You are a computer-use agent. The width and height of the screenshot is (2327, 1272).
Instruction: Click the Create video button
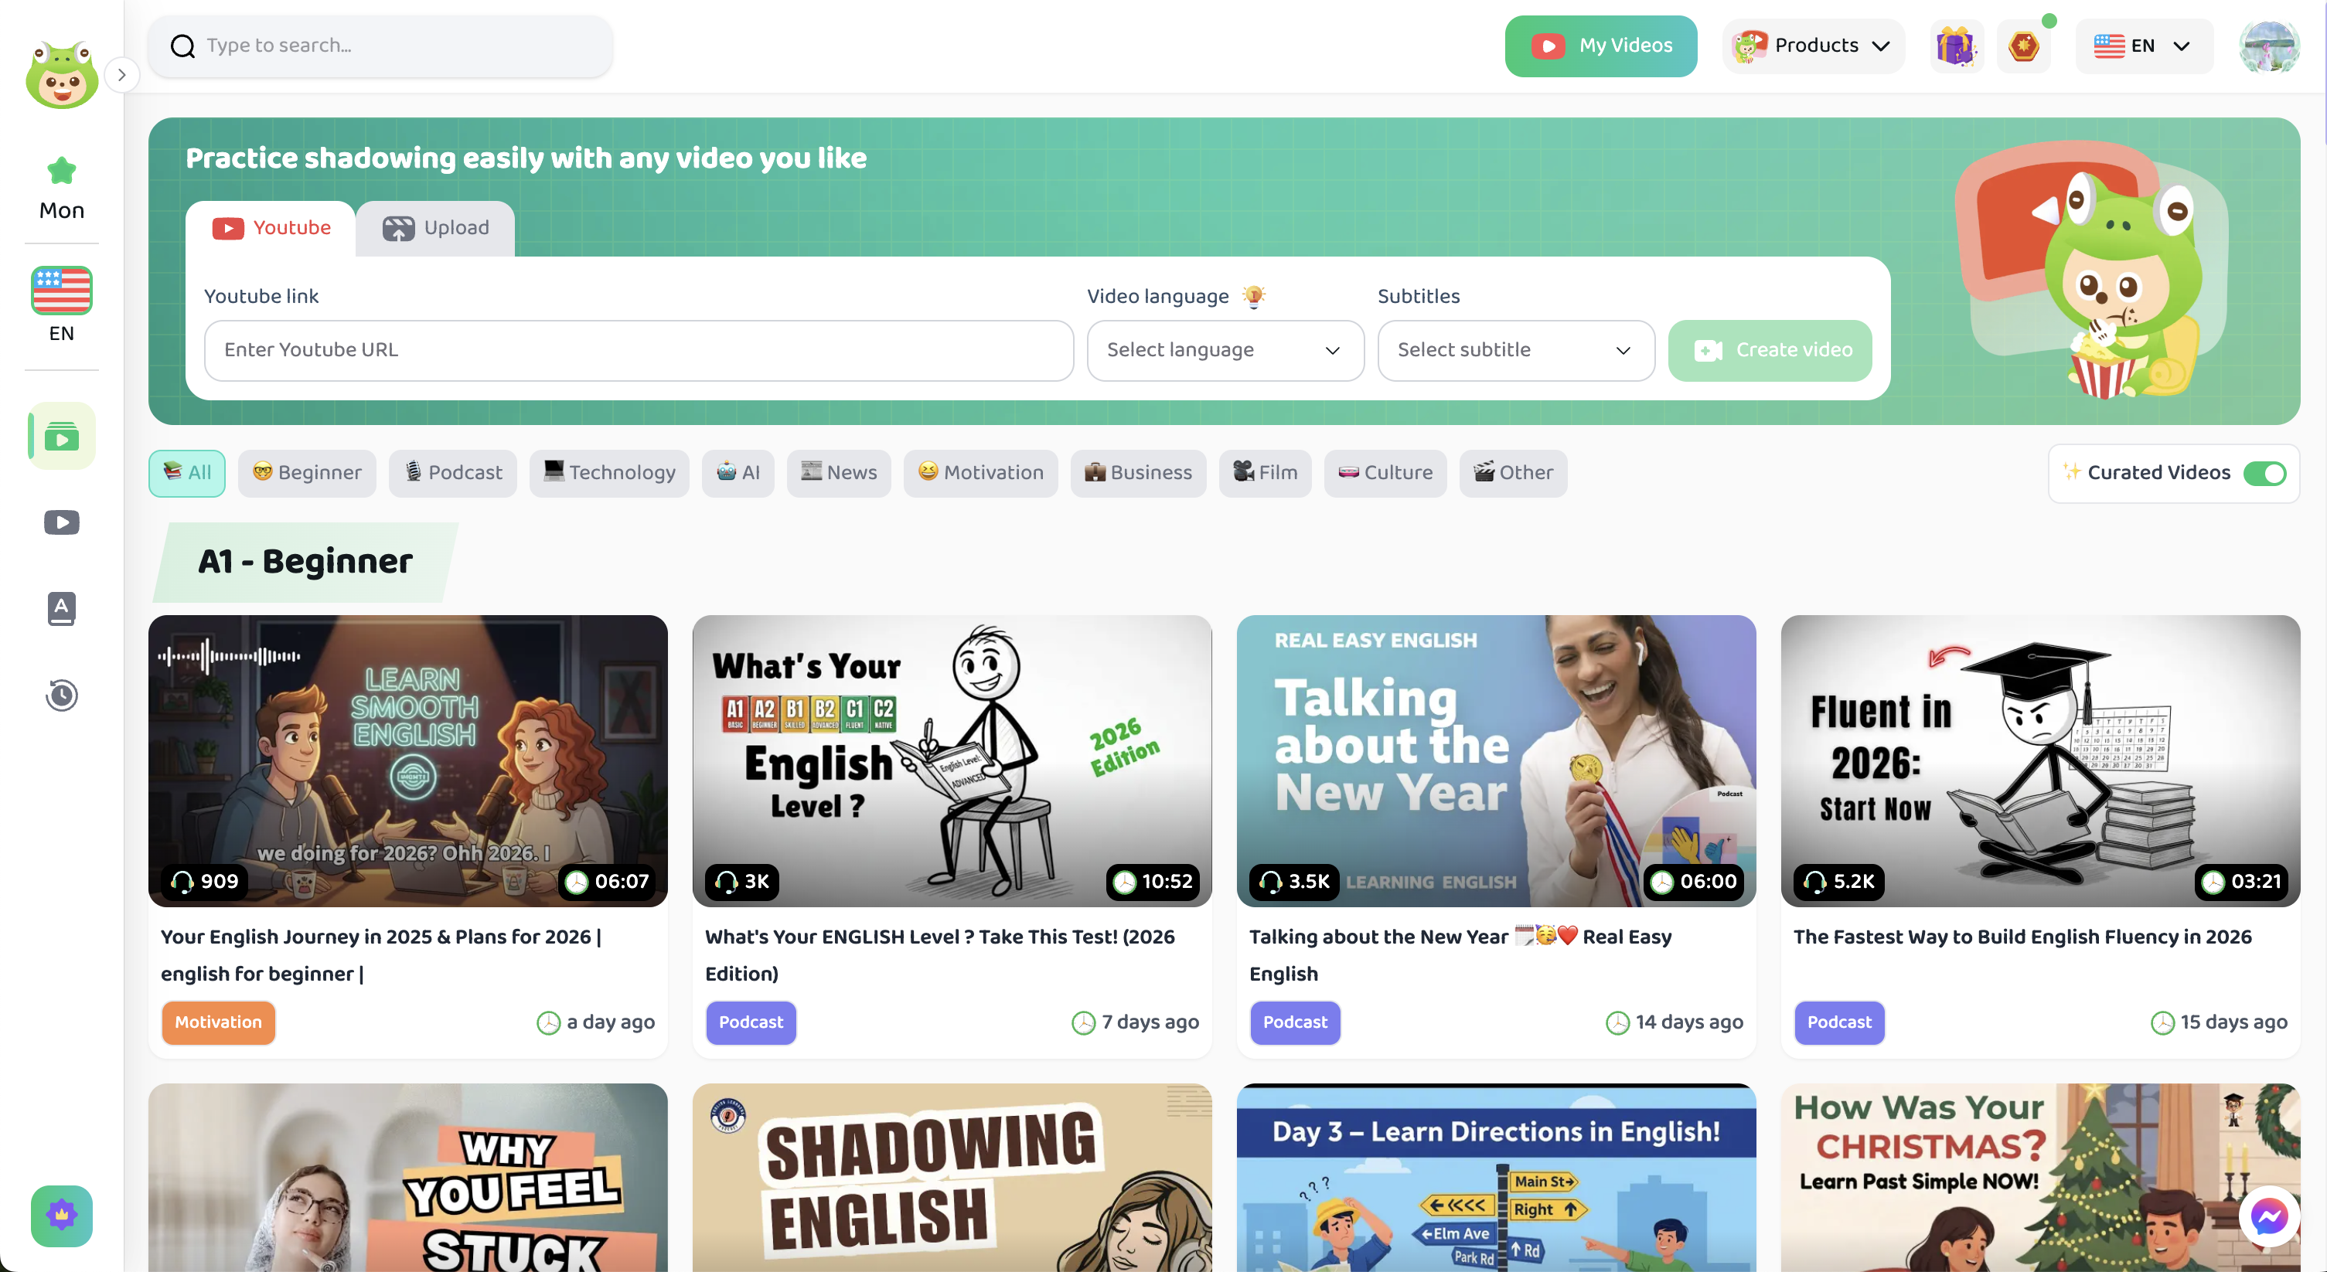(1770, 350)
